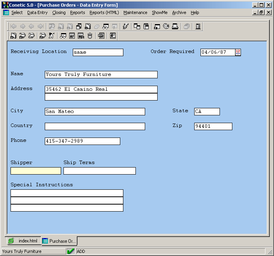Open the ShowMe menu
Image resolution: width=274 pixels, height=256 pixels.
(160, 12)
